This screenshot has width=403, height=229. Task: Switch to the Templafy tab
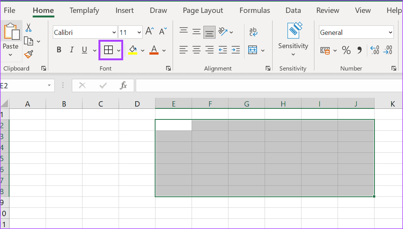pos(84,10)
